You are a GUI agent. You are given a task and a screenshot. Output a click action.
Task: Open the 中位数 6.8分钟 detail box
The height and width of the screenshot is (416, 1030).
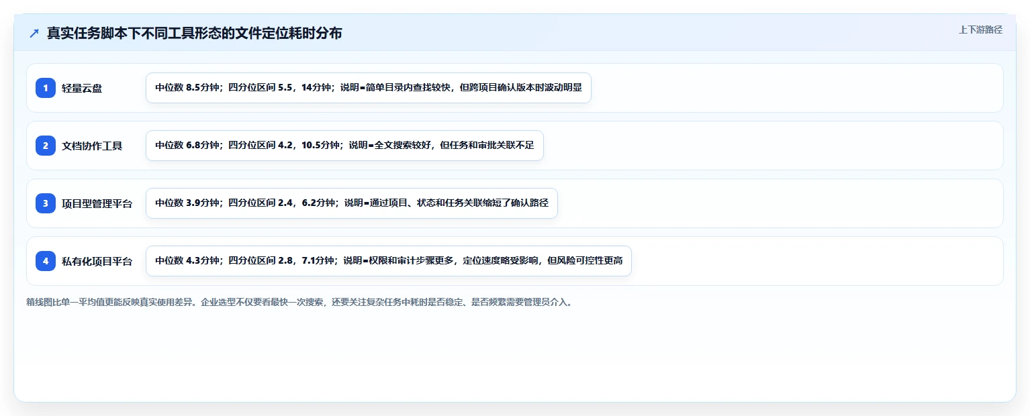coord(344,146)
